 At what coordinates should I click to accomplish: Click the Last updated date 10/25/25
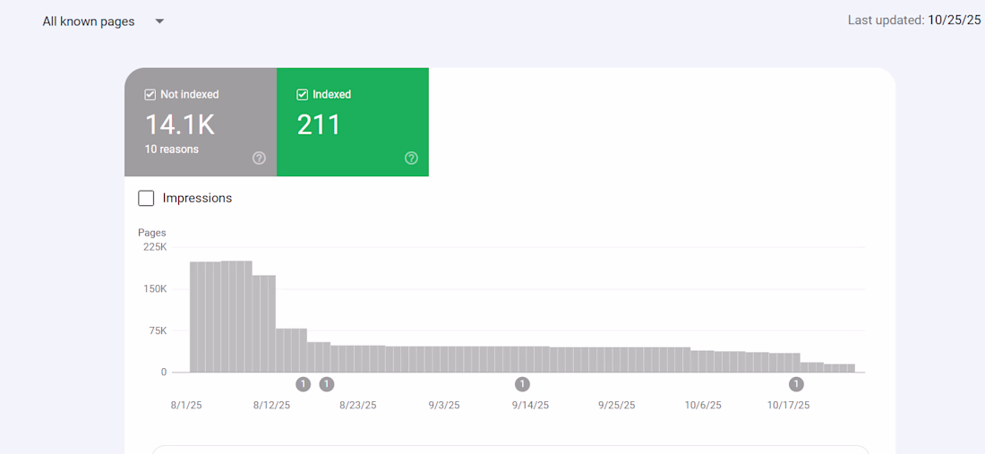[954, 20]
